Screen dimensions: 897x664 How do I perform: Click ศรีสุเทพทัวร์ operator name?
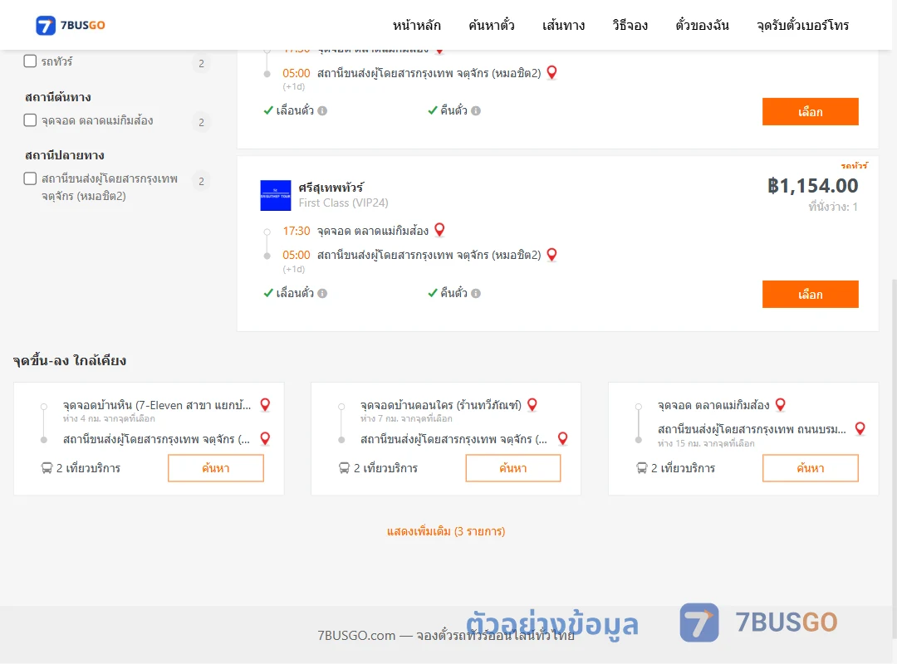click(331, 188)
